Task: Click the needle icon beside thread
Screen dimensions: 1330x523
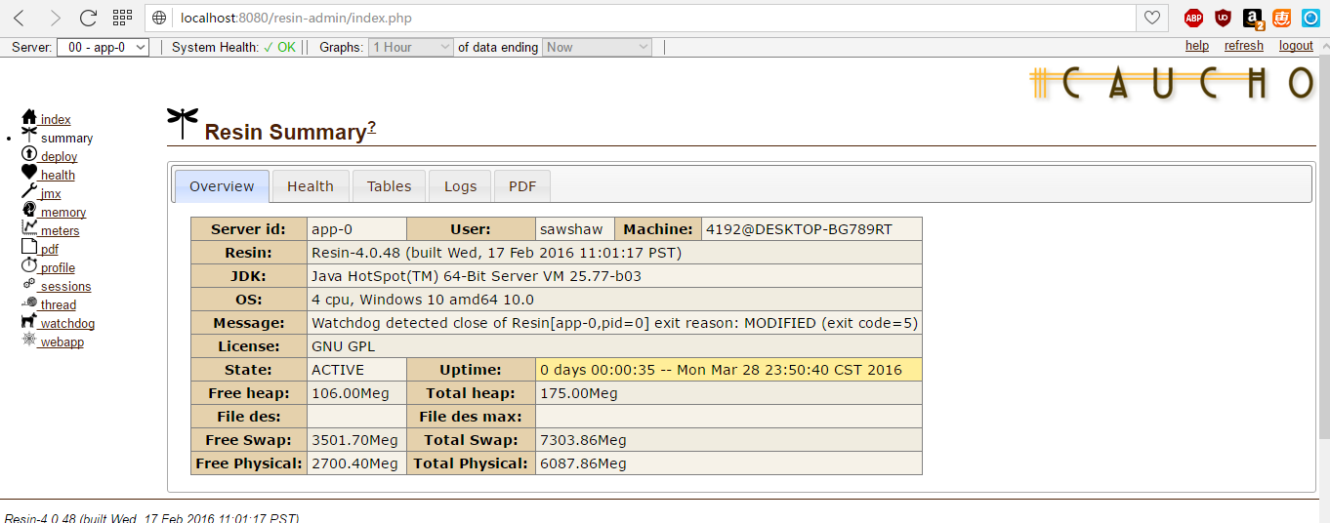Action: (29, 302)
